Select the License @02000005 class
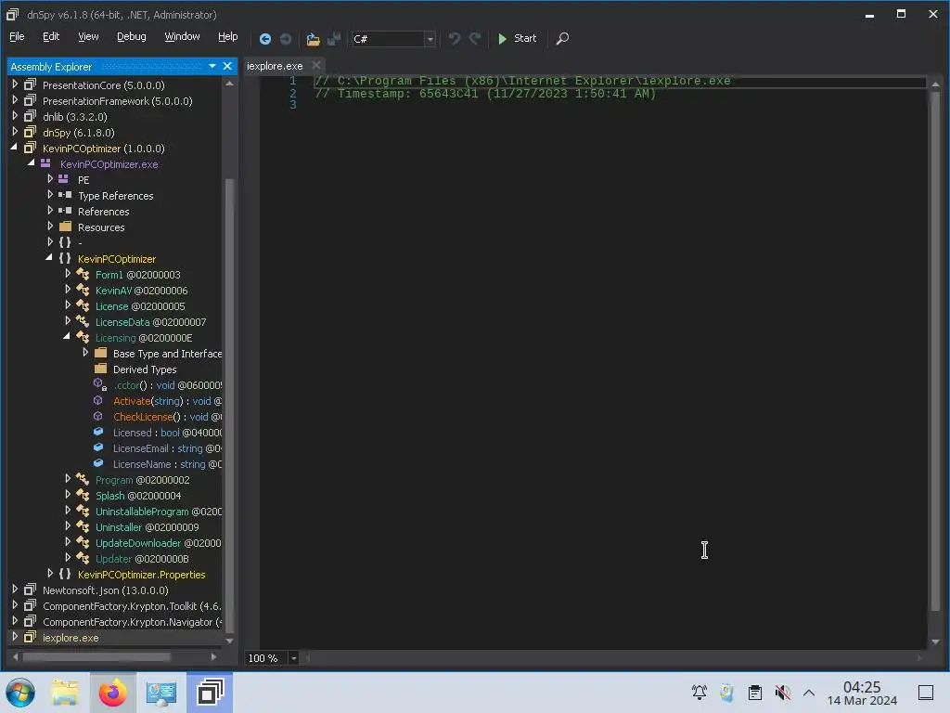The height and width of the screenshot is (713, 950). point(140,306)
